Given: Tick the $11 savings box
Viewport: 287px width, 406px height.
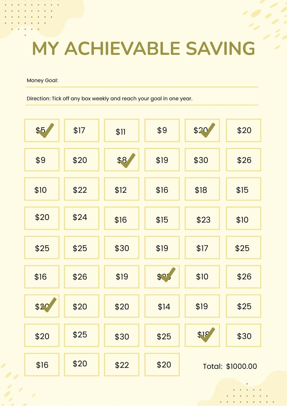Looking at the screenshot, I should point(121,131).
